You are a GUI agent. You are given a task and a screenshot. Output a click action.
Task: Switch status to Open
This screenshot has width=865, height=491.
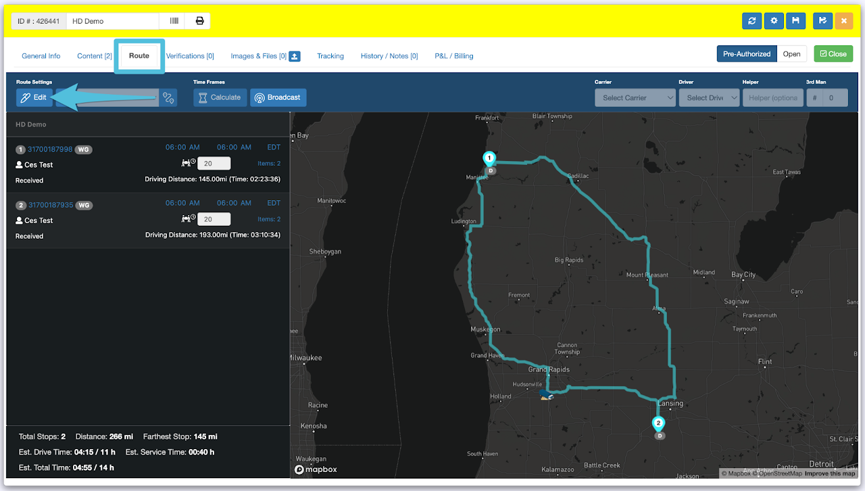pos(792,54)
